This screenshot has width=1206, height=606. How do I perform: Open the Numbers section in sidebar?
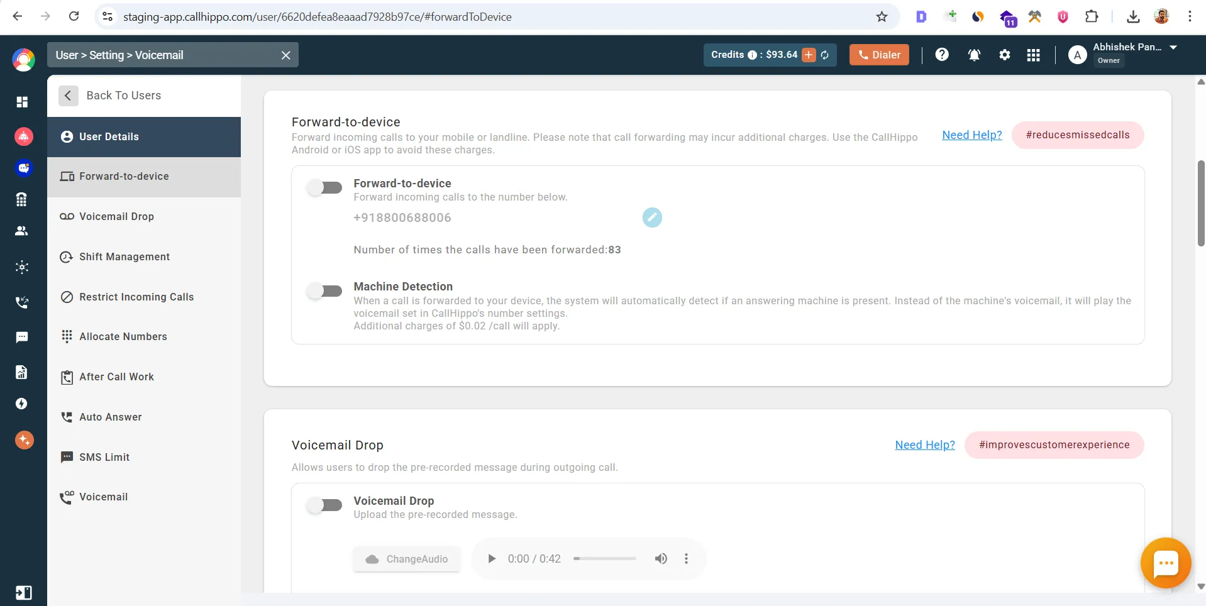tap(22, 199)
